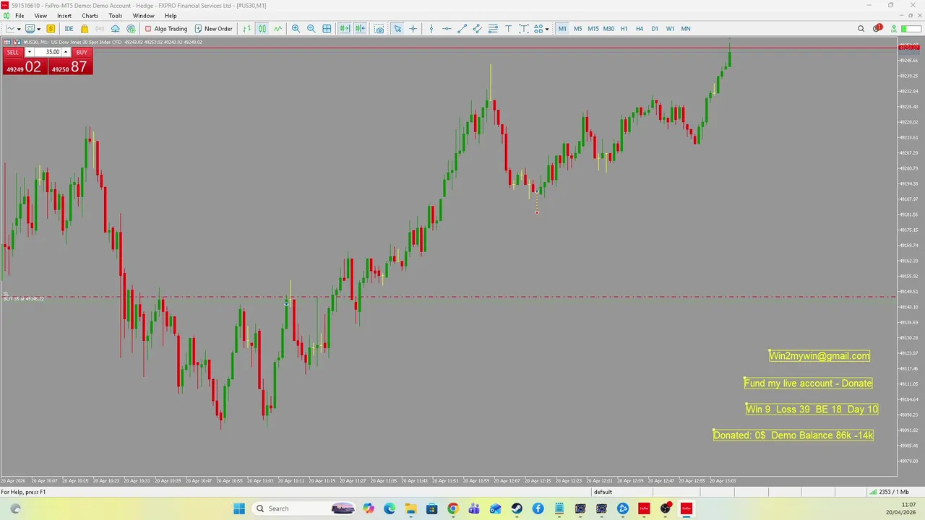Click the green LVL connection icon

[894, 29]
